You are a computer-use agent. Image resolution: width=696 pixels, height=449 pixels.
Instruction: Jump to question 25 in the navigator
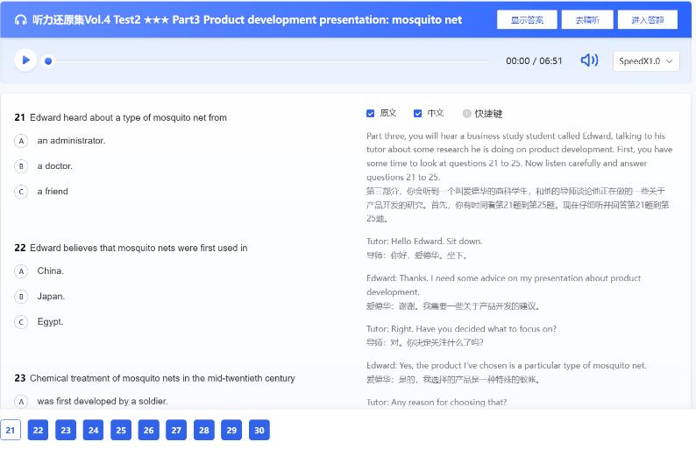(x=121, y=430)
